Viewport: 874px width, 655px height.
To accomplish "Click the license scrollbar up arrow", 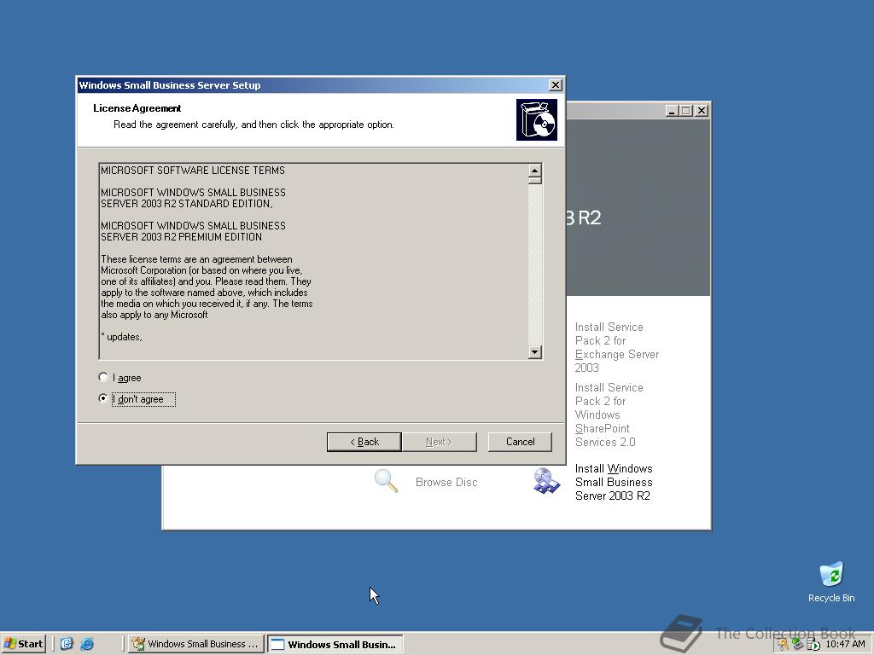I will (535, 171).
